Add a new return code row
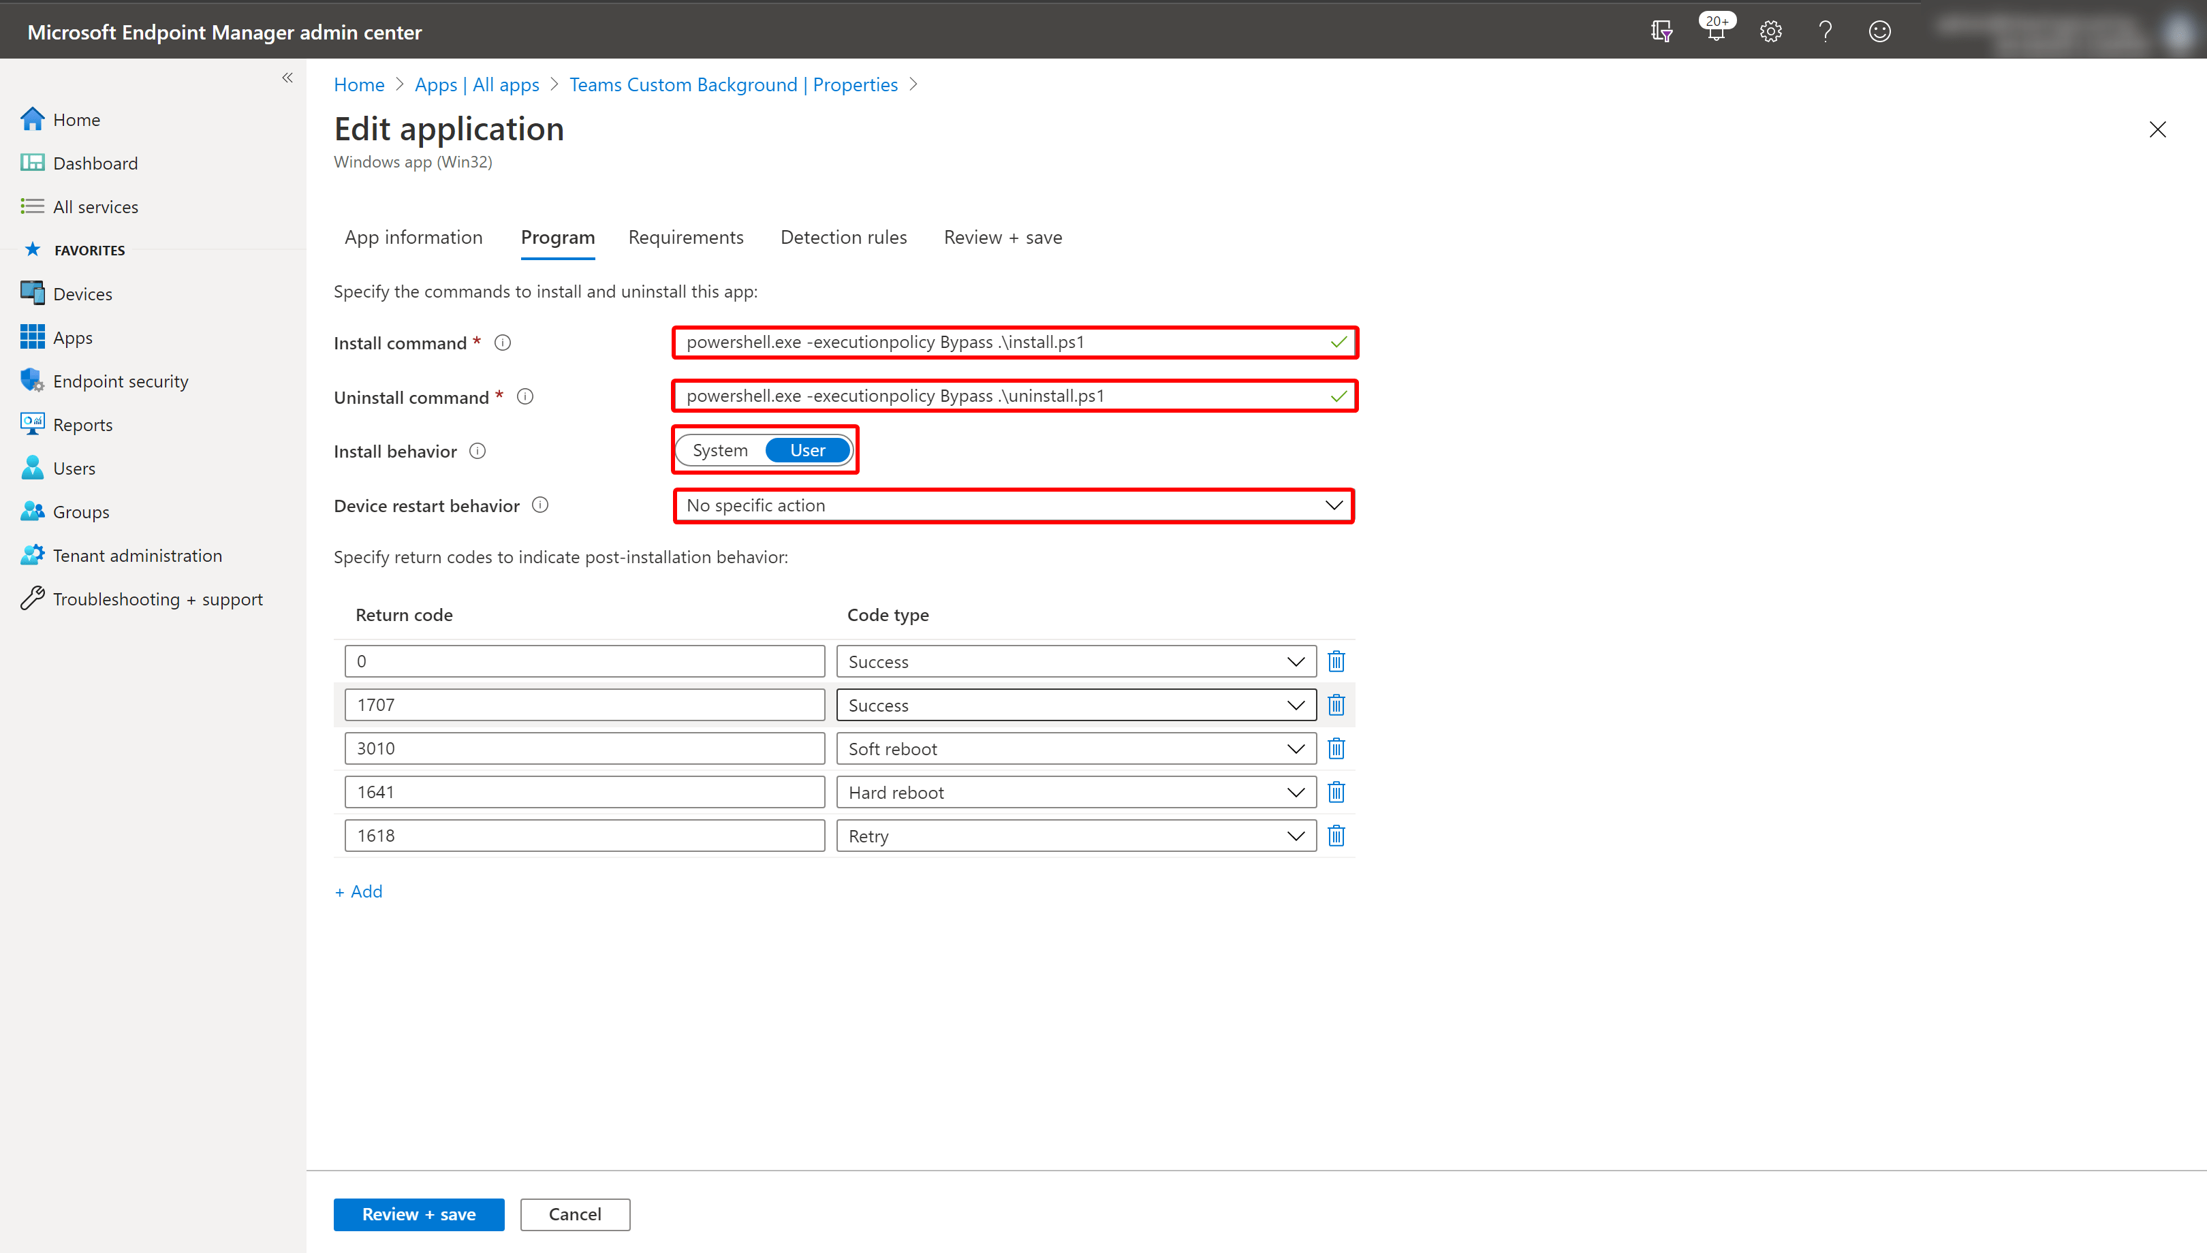Screen dimensions: 2207x1253 359,891
